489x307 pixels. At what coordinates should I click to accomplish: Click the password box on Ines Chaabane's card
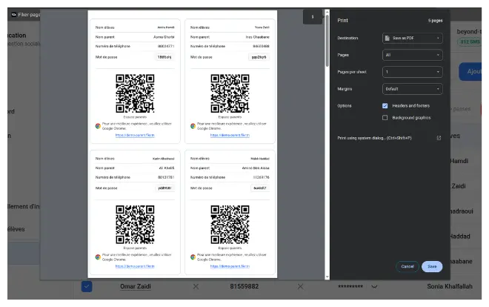(259, 57)
